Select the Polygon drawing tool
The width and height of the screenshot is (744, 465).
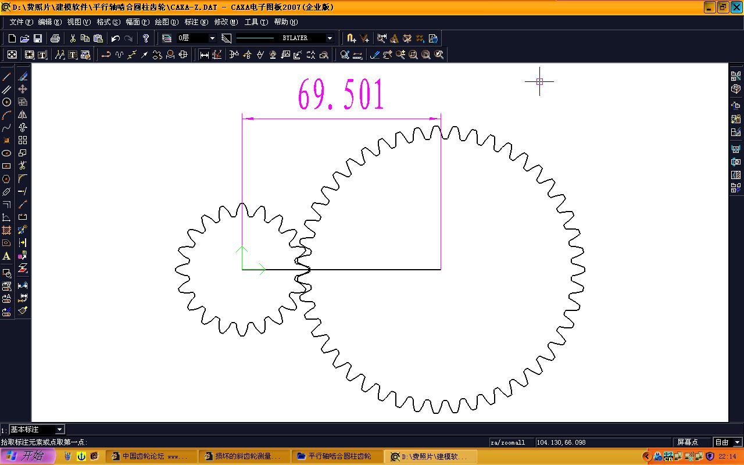click(x=6, y=178)
